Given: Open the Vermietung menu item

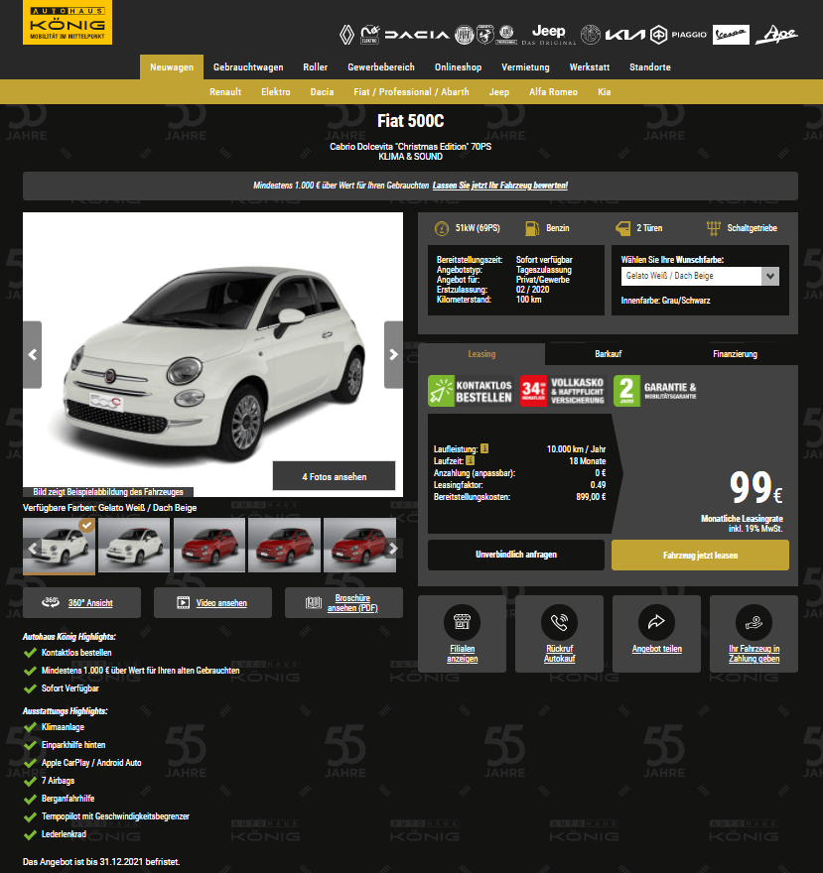Looking at the screenshot, I should click(525, 67).
